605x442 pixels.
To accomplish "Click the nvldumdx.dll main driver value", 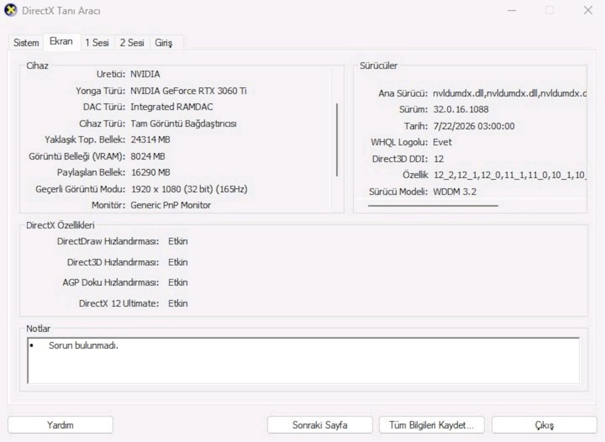I will [510, 93].
